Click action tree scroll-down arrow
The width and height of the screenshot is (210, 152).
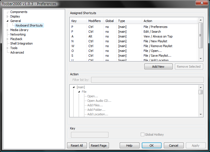click(x=200, y=114)
